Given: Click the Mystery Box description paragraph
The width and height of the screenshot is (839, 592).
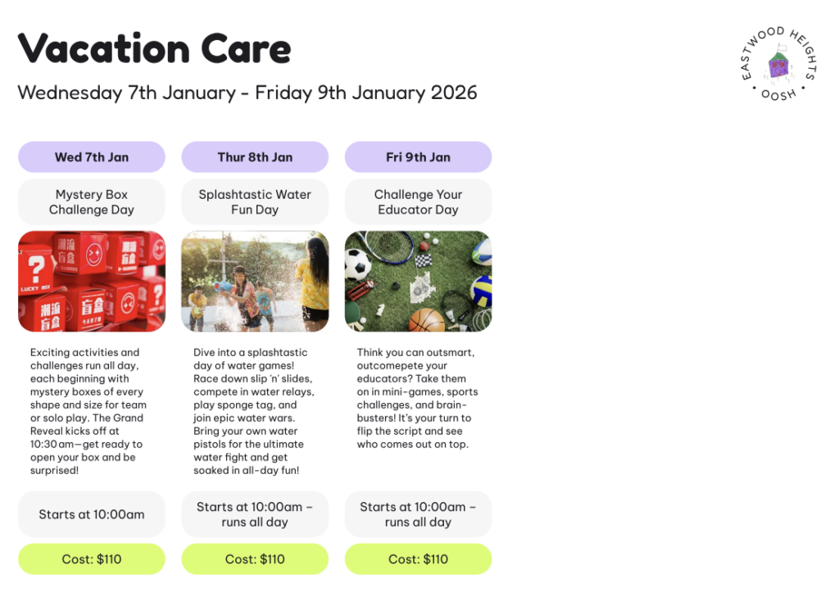Looking at the screenshot, I should (x=88, y=411).
